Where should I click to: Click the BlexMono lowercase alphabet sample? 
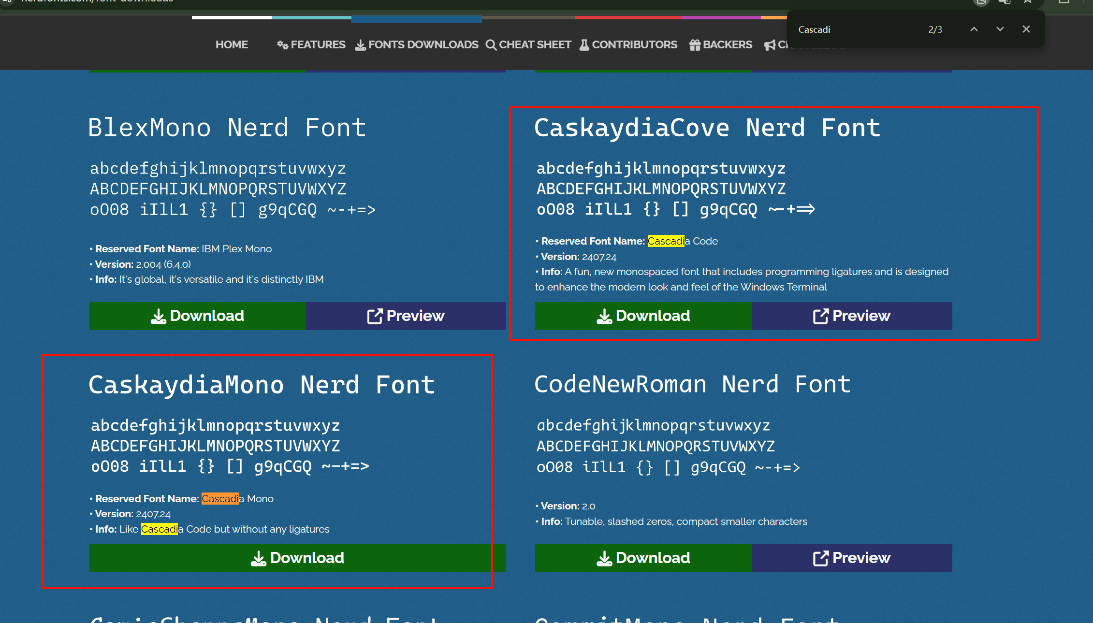click(x=218, y=169)
